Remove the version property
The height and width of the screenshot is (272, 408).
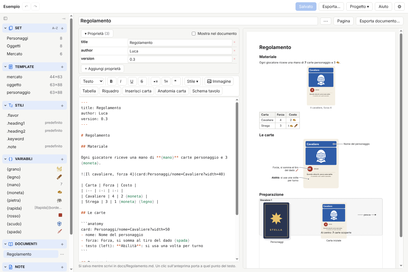pyautogui.click(x=234, y=59)
